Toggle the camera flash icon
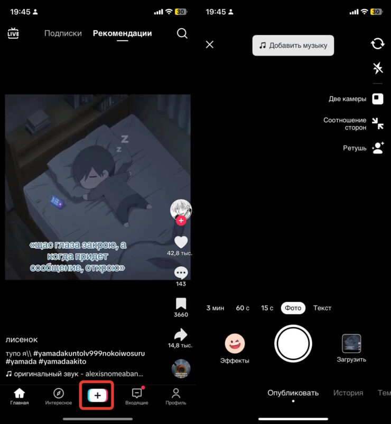Image resolution: width=391 pixels, height=424 pixels. [377, 68]
